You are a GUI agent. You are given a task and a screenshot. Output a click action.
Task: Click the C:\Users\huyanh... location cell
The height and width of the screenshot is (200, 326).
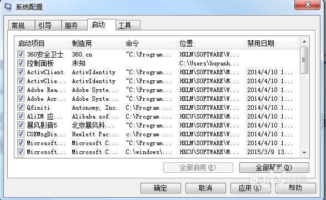[x=209, y=63]
